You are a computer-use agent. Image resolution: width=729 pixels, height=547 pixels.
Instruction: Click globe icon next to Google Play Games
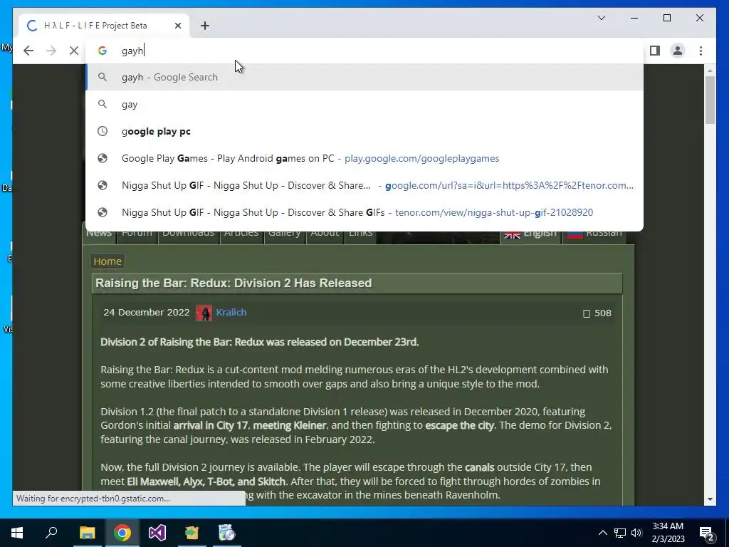[x=103, y=158]
